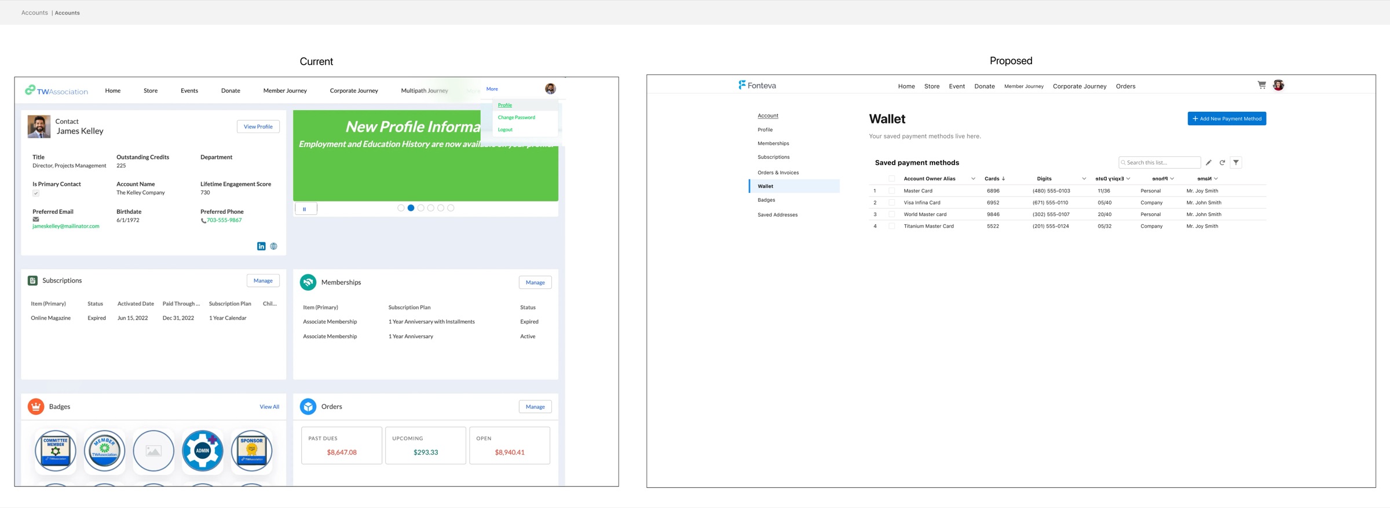1390x508 pixels.
Task: Open the Phone column chevron
Action: point(1172,179)
